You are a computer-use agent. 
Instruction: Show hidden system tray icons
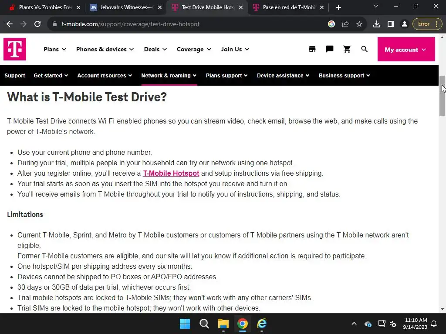tap(354, 324)
